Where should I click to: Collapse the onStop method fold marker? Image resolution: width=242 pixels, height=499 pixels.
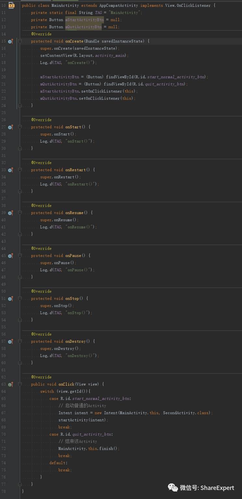tap(20, 299)
